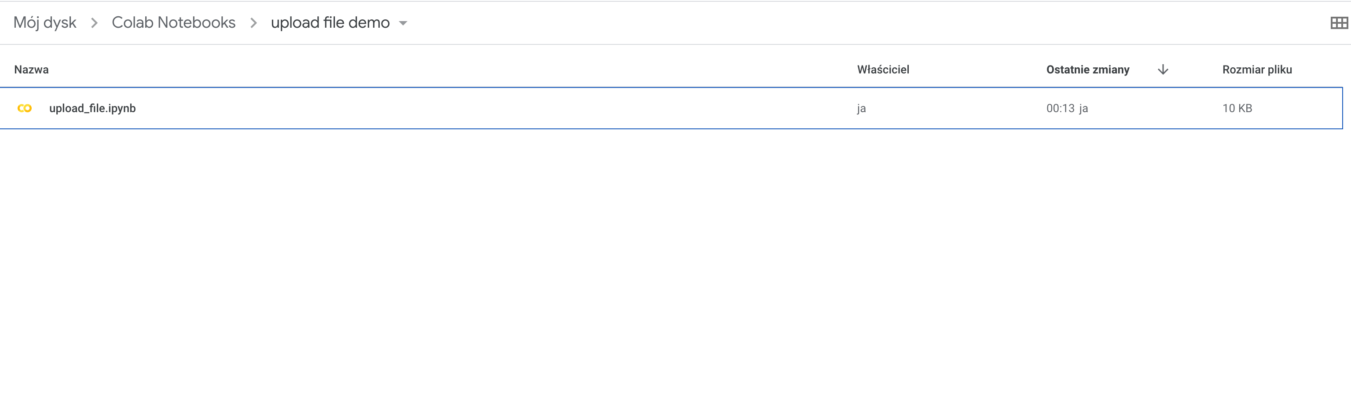Image resolution: width=1351 pixels, height=416 pixels.
Task: Click the Właściciel column header
Action: 883,69
